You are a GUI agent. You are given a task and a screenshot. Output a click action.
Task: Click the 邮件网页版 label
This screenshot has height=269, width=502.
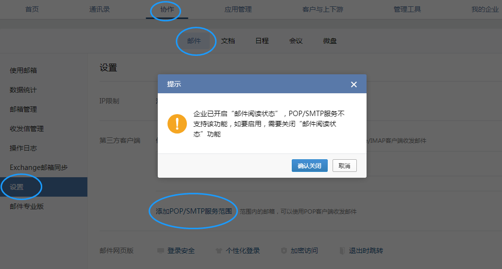coord(117,251)
